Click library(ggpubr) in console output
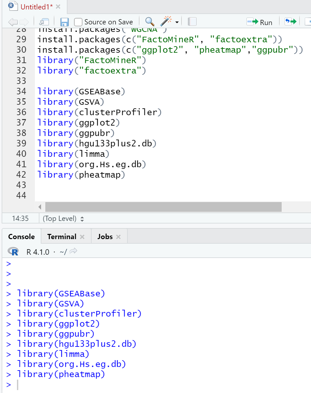This screenshot has height=393, width=311. tap(56, 334)
